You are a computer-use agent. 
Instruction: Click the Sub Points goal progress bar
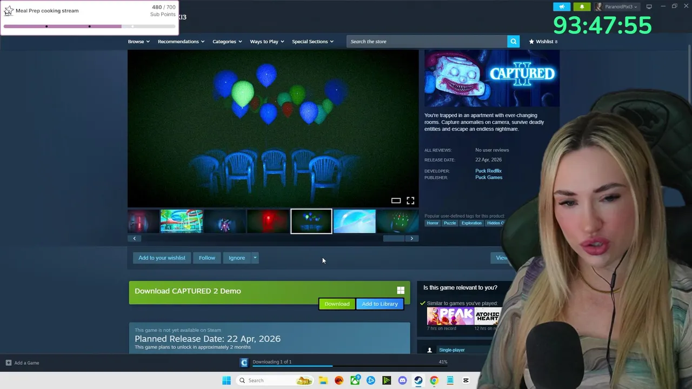tap(89, 26)
